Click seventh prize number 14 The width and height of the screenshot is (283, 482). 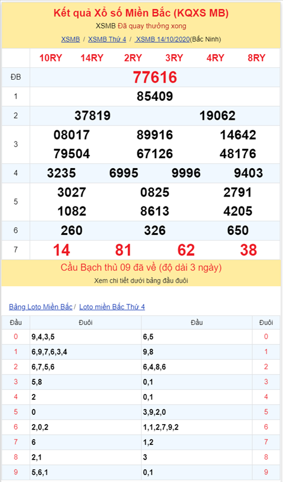click(61, 250)
